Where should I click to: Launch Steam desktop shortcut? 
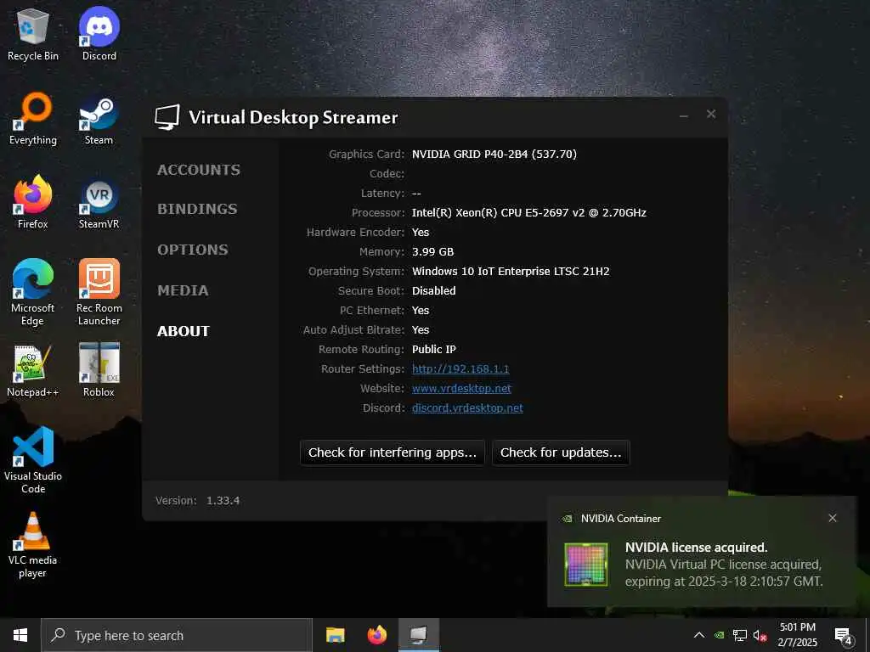99,119
